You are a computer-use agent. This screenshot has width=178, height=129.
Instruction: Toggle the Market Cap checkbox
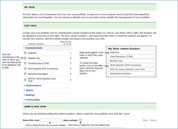pyautogui.click(x=25, y=58)
